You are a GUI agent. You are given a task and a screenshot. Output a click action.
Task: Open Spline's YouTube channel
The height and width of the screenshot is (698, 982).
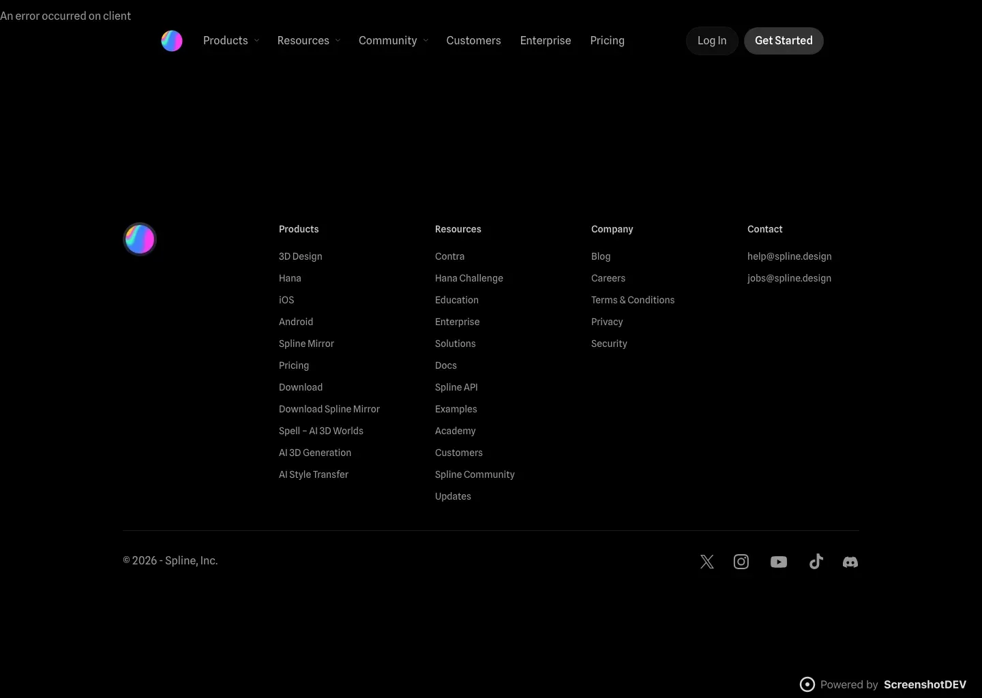tap(779, 562)
